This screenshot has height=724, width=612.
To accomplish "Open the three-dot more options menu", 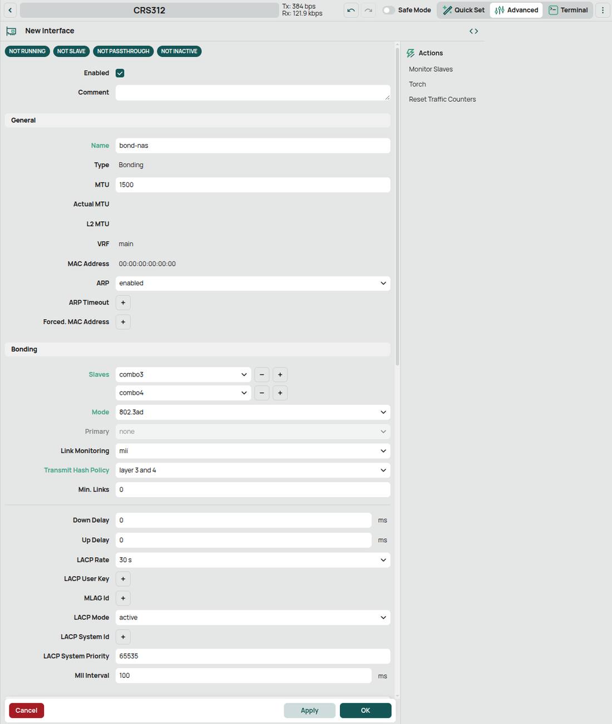I will 603,10.
